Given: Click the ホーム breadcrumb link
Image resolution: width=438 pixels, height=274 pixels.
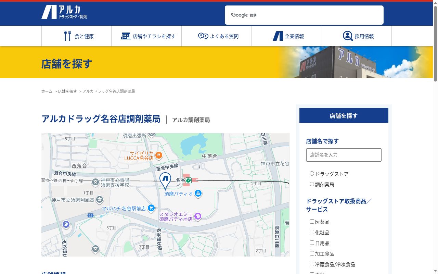Looking at the screenshot, I should coord(47,91).
